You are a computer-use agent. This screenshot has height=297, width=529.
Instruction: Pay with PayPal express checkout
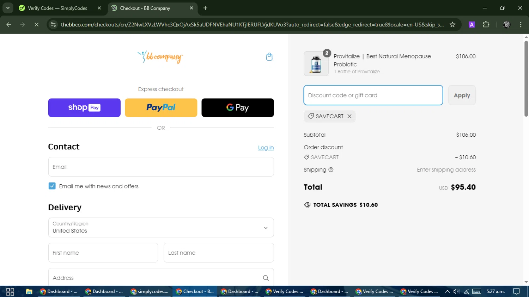coord(161,108)
